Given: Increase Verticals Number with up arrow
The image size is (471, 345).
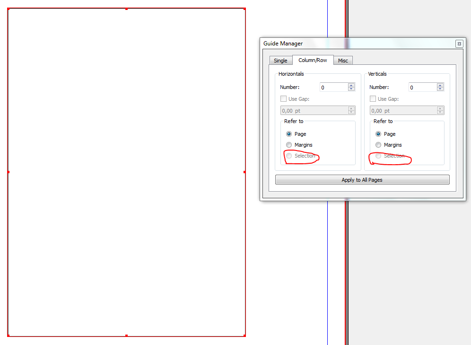Looking at the screenshot, I should point(440,85).
